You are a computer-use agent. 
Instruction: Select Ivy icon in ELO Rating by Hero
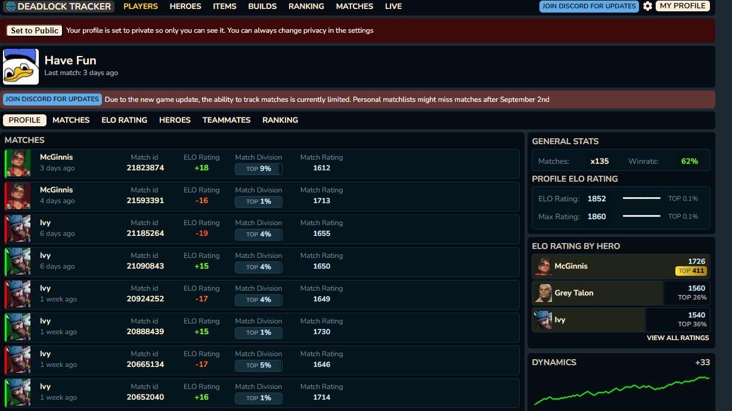pos(543,320)
